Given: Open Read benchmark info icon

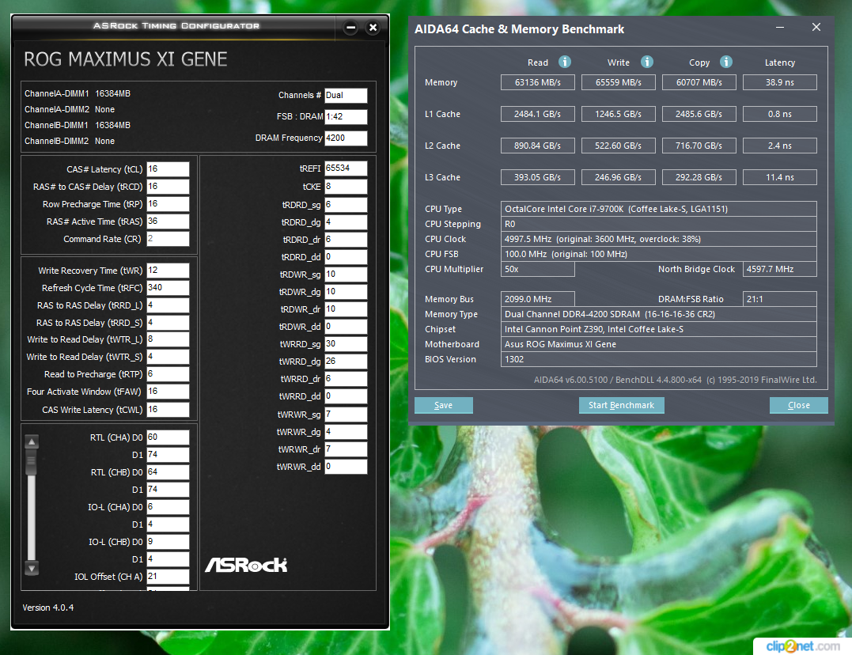Looking at the screenshot, I should tap(565, 62).
